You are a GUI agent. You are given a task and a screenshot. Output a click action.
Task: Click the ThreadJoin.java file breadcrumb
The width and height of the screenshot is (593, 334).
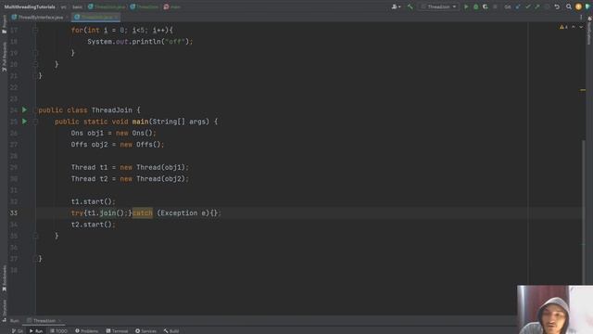pos(107,6)
